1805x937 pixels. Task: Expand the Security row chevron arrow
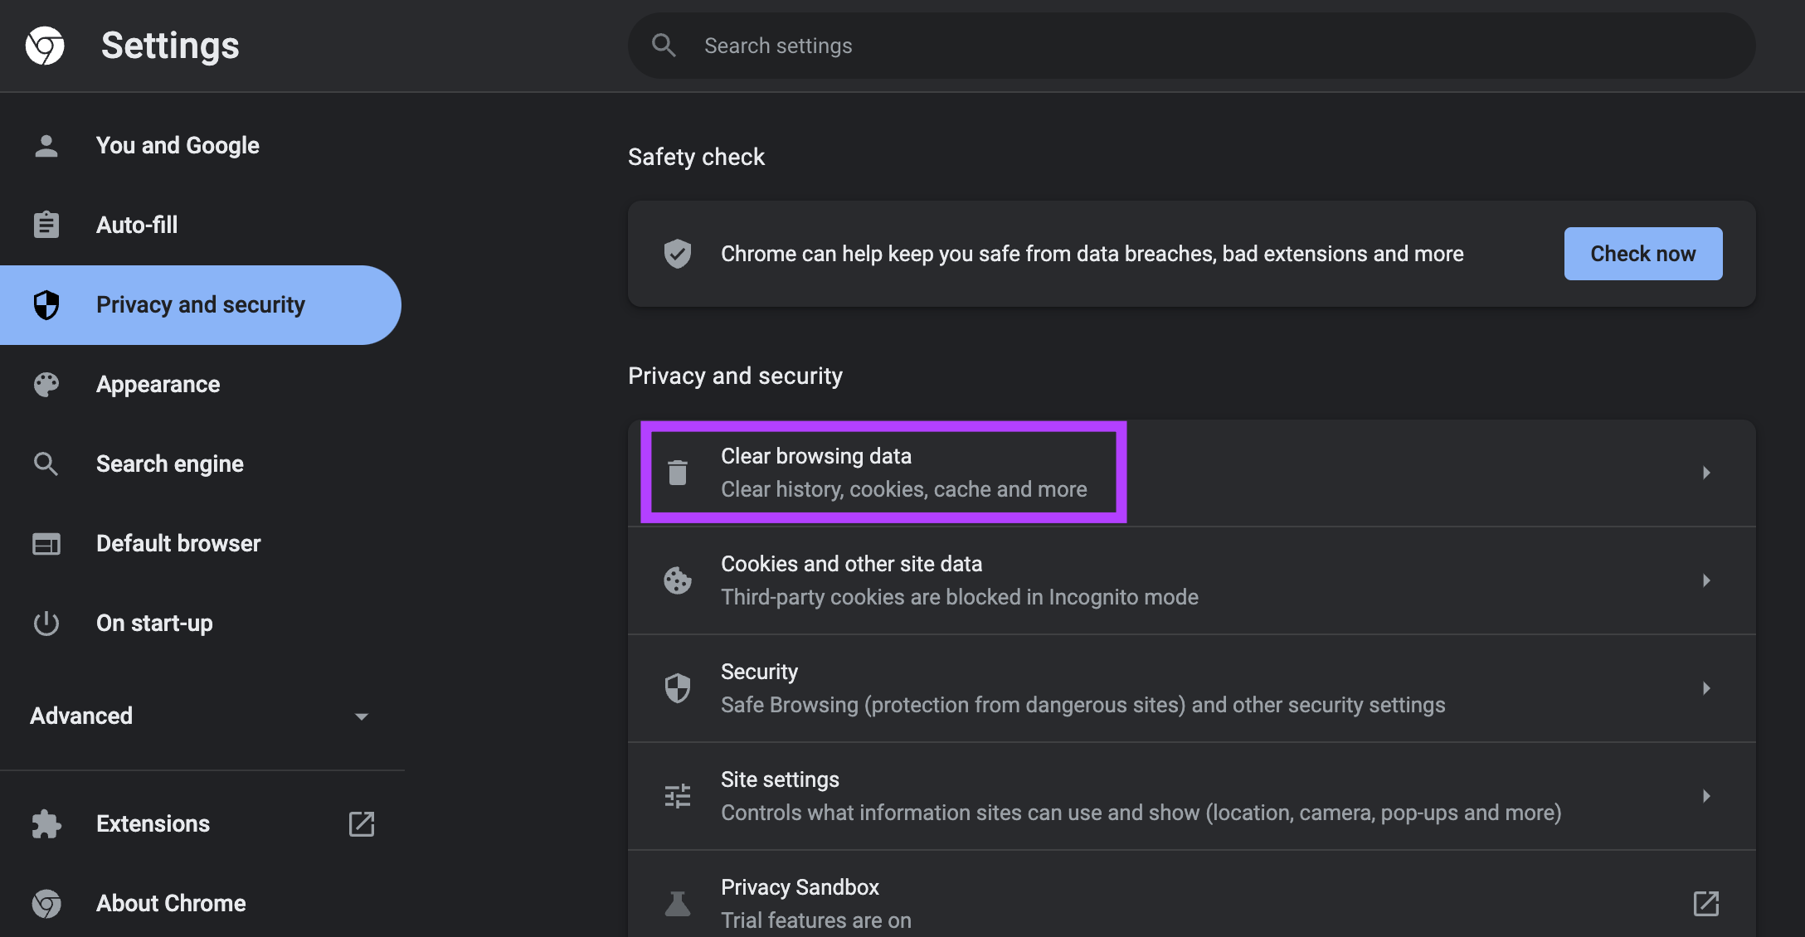pos(1706,688)
